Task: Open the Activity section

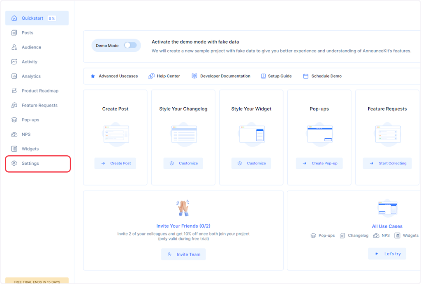Action: [x=29, y=62]
